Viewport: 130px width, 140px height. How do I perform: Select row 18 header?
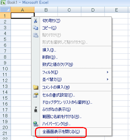pyautogui.click(x=5, y=115)
